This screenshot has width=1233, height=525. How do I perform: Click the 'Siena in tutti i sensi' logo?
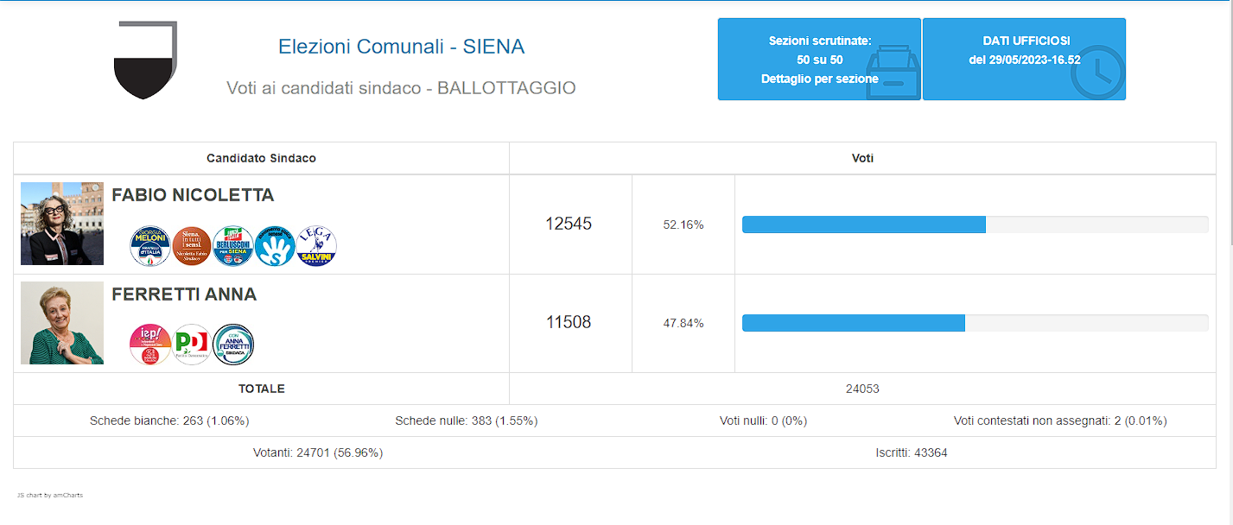[192, 246]
